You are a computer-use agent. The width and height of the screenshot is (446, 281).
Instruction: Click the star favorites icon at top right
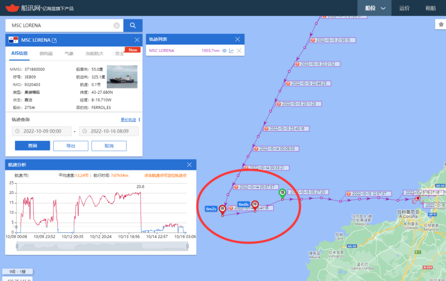[x=440, y=25]
